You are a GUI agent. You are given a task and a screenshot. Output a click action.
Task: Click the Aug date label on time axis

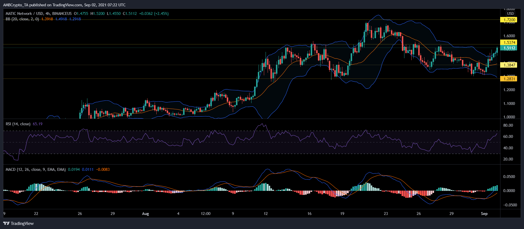[145, 214]
